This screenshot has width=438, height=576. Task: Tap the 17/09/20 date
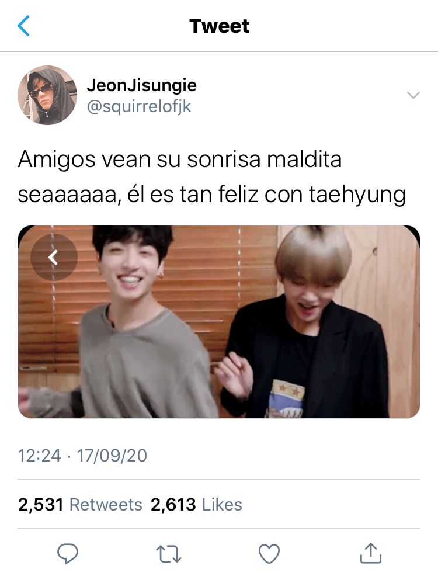coord(112,456)
